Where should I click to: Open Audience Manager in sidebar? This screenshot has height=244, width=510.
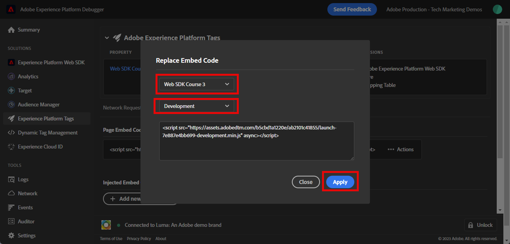click(39, 105)
